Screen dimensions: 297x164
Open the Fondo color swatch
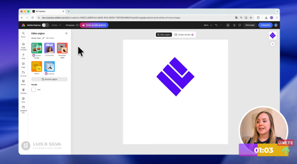[x=34, y=90]
